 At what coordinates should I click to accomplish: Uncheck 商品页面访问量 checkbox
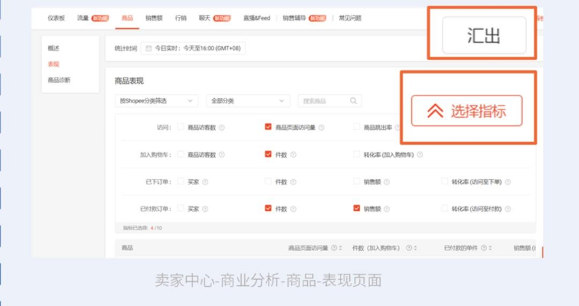click(268, 127)
